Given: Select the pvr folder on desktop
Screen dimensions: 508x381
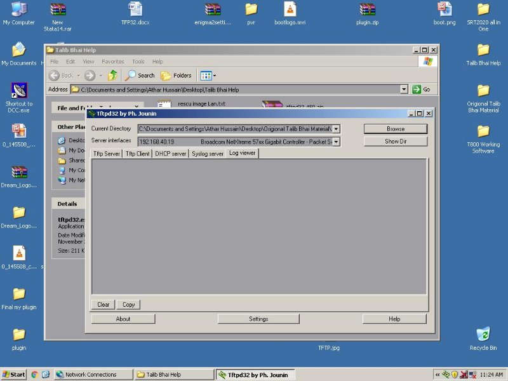Looking at the screenshot, I should 251,13.
